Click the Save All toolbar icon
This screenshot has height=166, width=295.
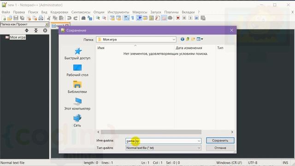[22, 18]
